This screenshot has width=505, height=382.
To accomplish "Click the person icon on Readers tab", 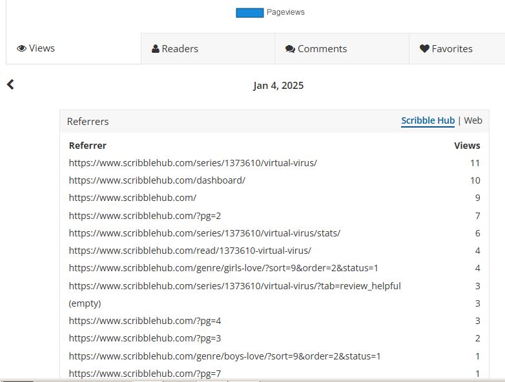I will 155,49.
